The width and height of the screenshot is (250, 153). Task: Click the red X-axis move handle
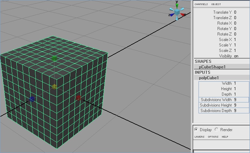78,98
